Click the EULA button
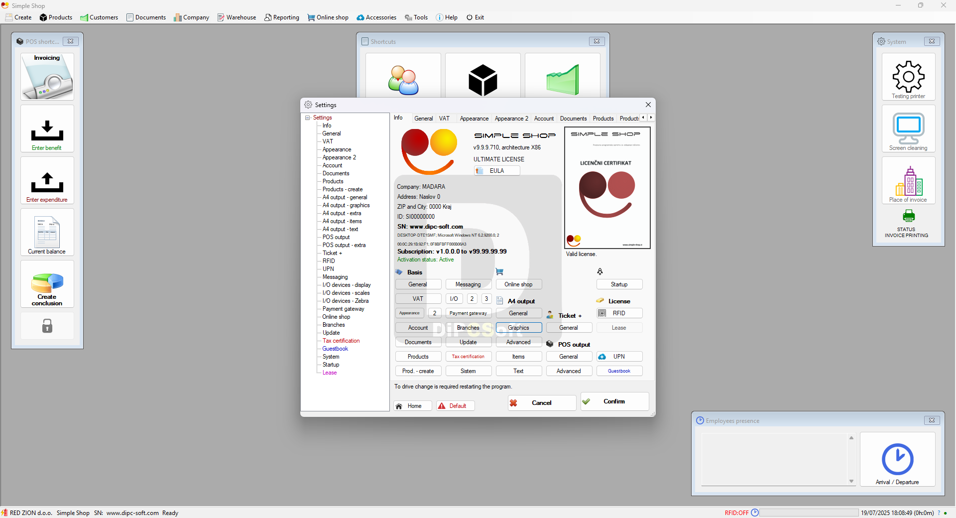The image size is (956, 518). 497,171
